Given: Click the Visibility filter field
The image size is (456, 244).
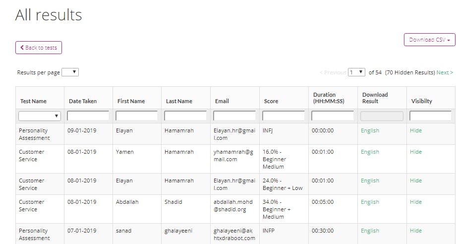Looking at the screenshot, I should pos(430,116).
